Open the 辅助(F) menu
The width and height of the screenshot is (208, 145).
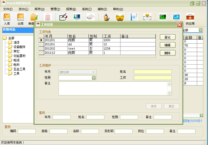pos(102,9)
